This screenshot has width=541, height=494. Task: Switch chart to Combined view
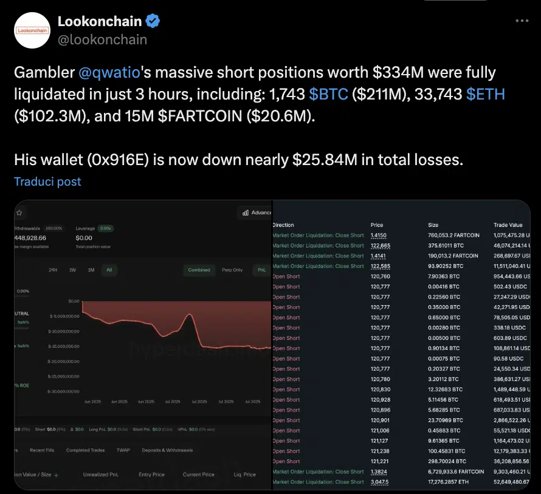(x=199, y=270)
